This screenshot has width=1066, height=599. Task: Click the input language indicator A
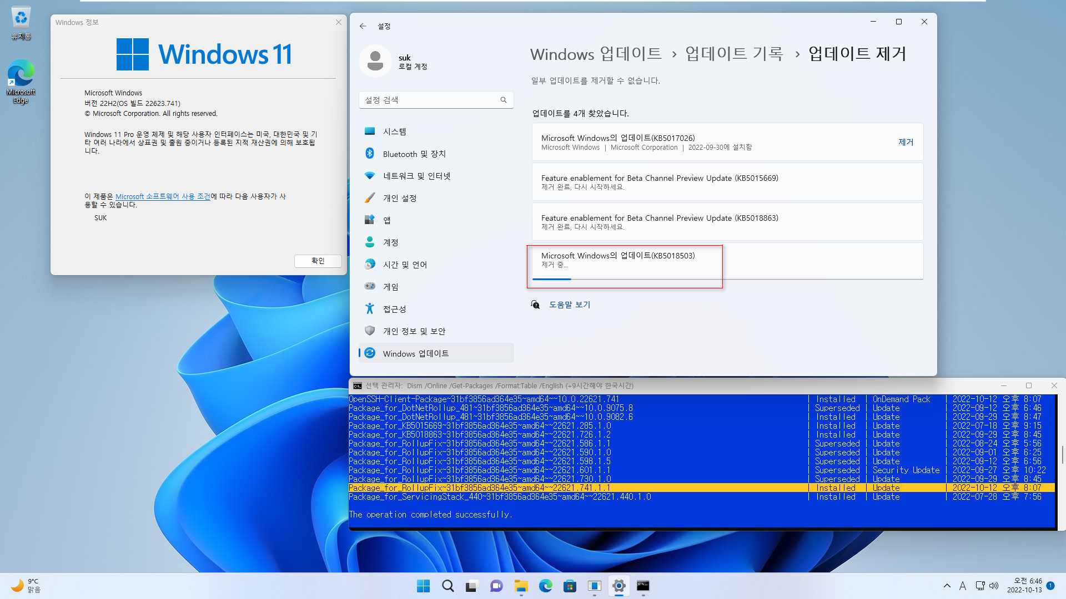pyautogui.click(x=963, y=586)
